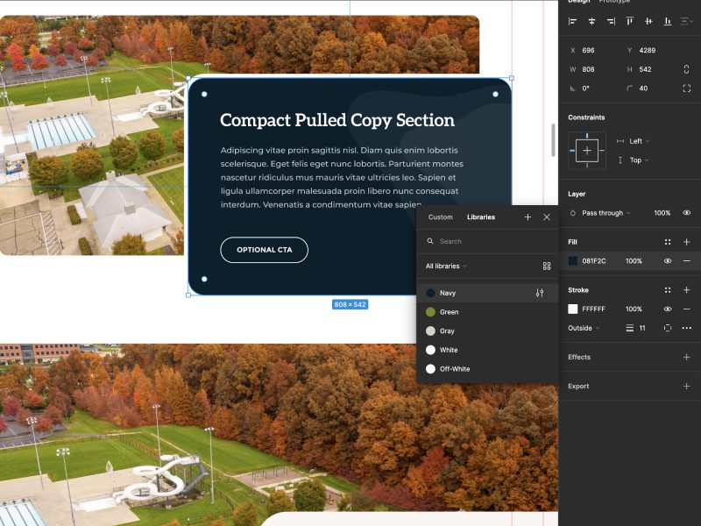
Task: Create a new style in color popup
Action: tap(528, 217)
